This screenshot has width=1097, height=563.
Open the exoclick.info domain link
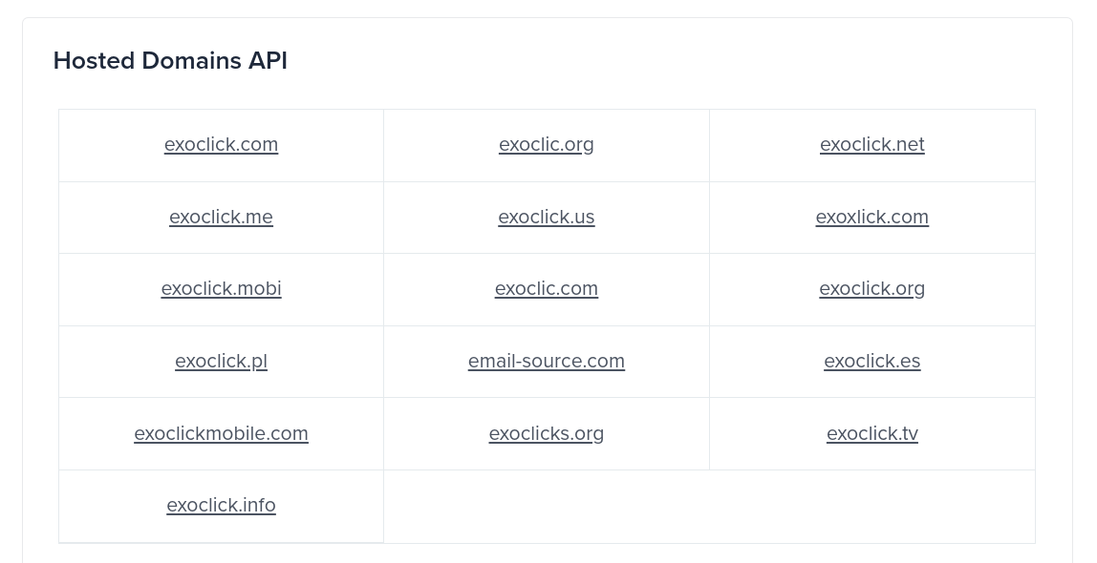coord(221,505)
